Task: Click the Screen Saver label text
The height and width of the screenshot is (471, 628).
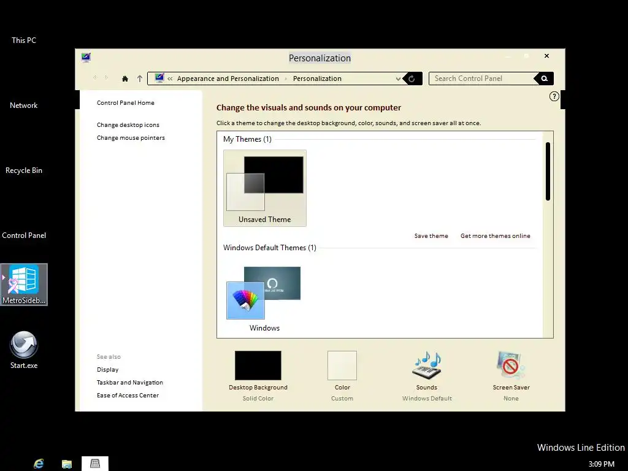Action: point(511,388)
